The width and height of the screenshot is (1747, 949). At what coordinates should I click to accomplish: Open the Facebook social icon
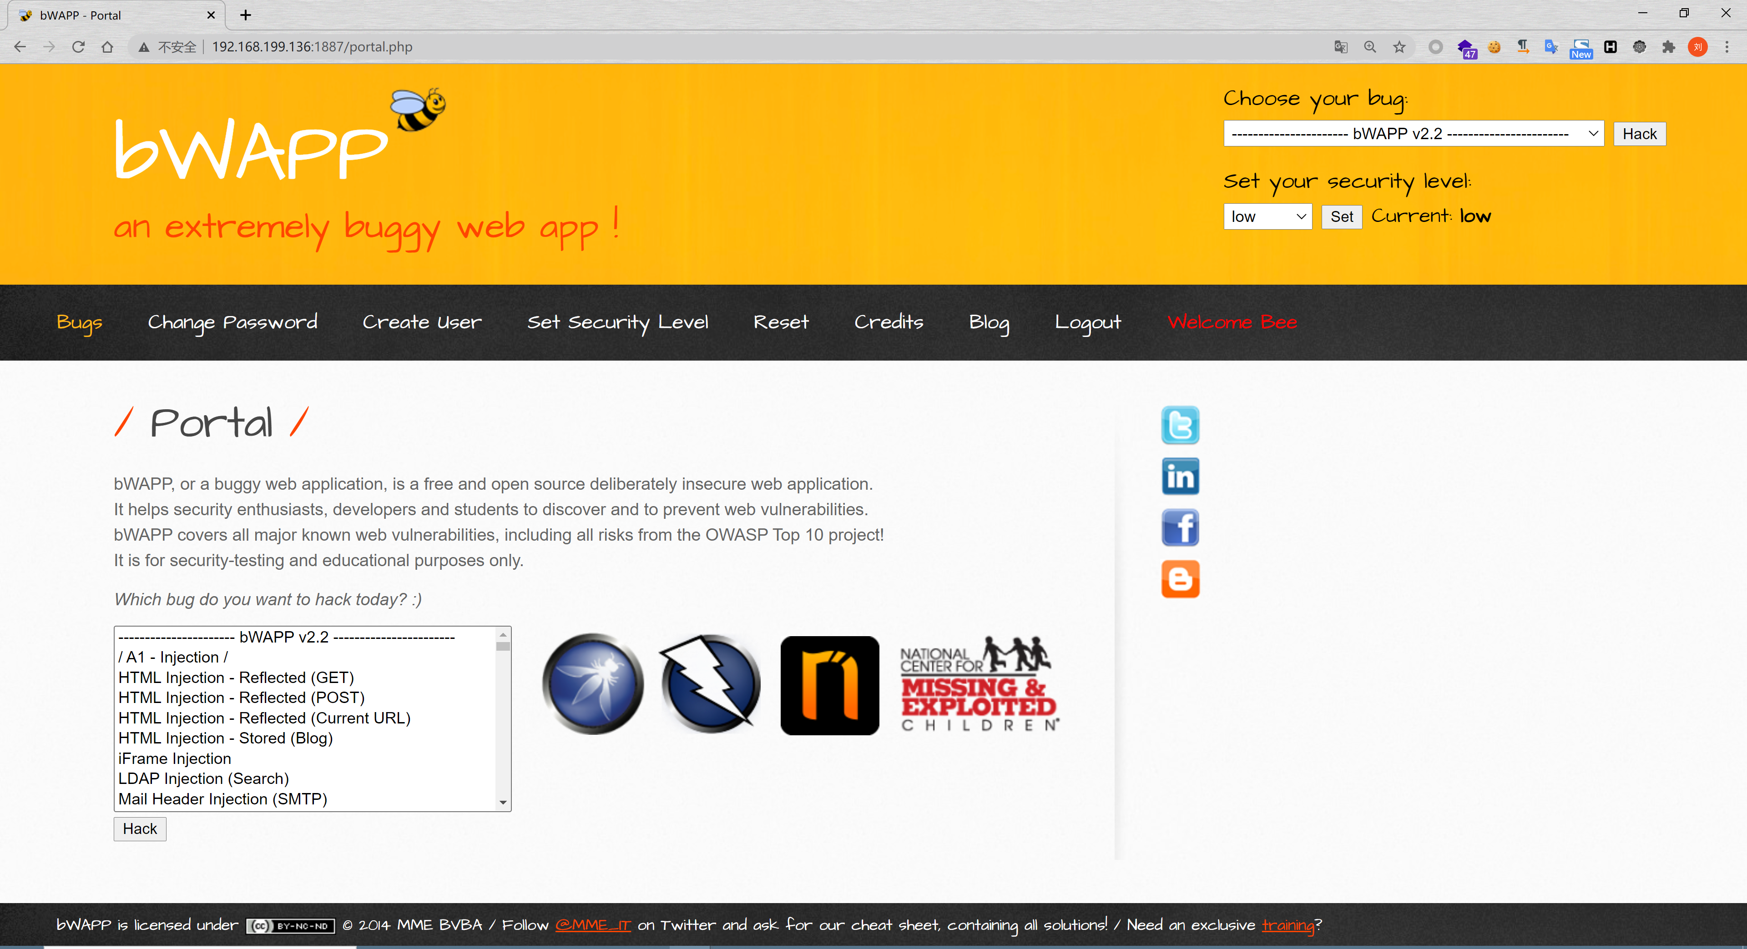pyautogui.click(x=1180, y=527)
